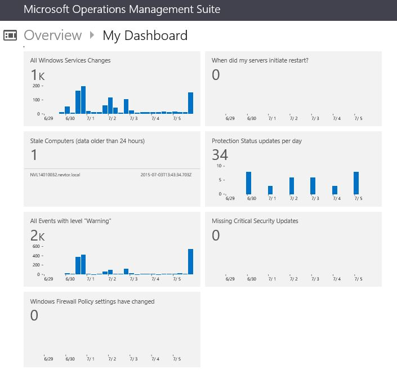Click the 34 count in Protection Status
Screen dimensions: 397x378
pyautogui.click(x=220, y=155)
